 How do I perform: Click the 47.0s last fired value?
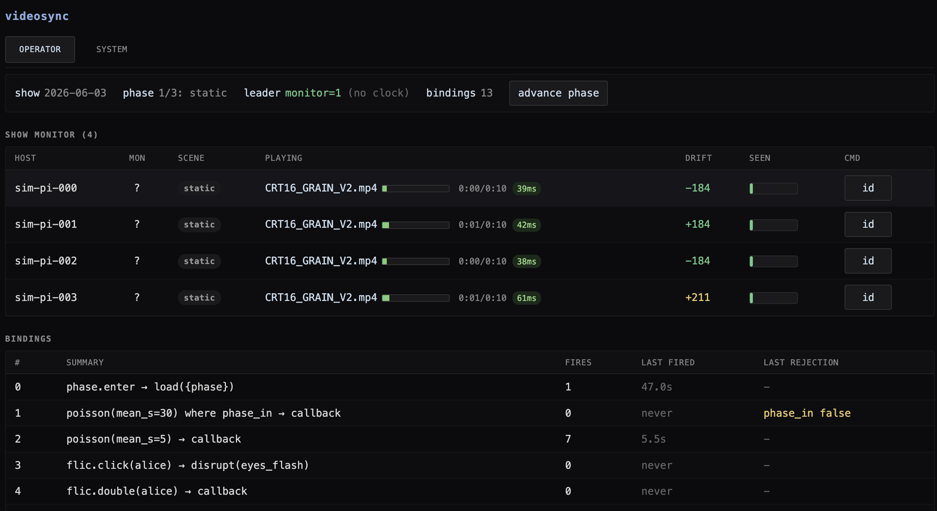pos(656,387)
